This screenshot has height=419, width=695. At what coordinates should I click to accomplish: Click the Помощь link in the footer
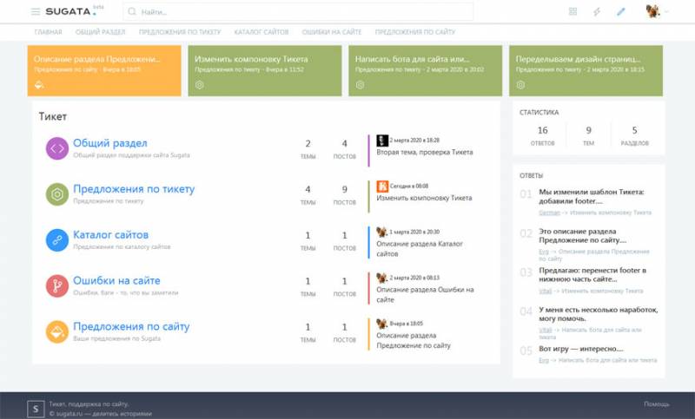point(657,404)
